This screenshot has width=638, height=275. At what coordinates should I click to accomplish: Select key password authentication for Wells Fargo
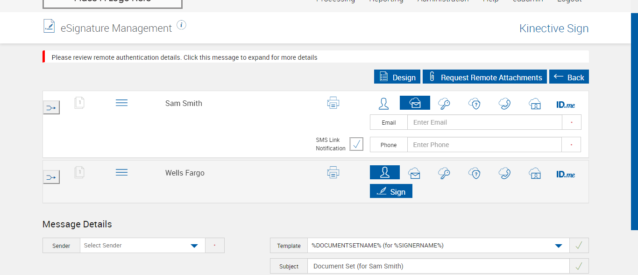444,173
